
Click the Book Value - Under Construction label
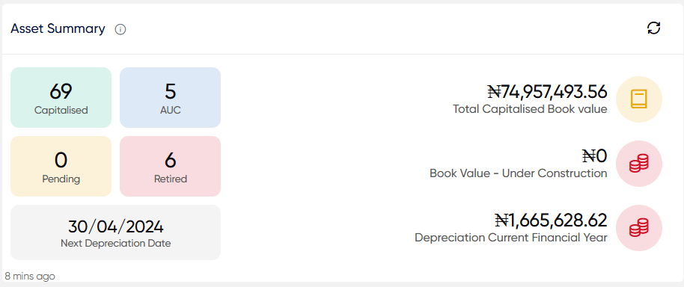pyautogui.click(x=518, y=173)
